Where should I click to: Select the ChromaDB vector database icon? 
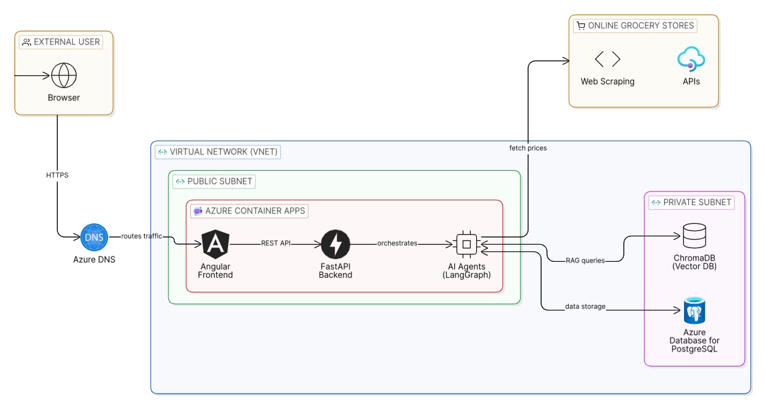pos(695,236)
